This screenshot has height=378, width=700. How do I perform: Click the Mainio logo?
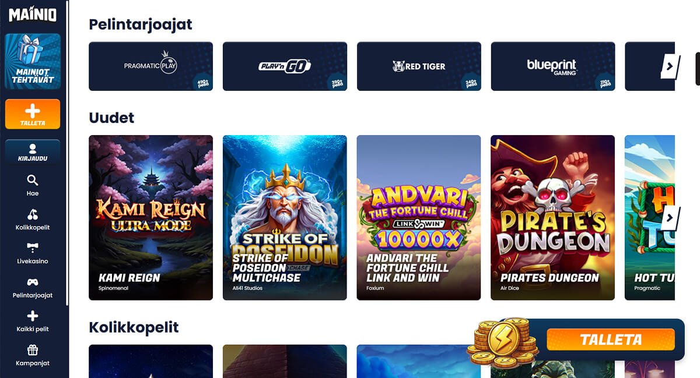click(33, 14)
